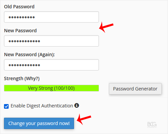The height and width of the screenshot is (134, 168).
Task: Click the Strength label word
Action: click(14, 78)
